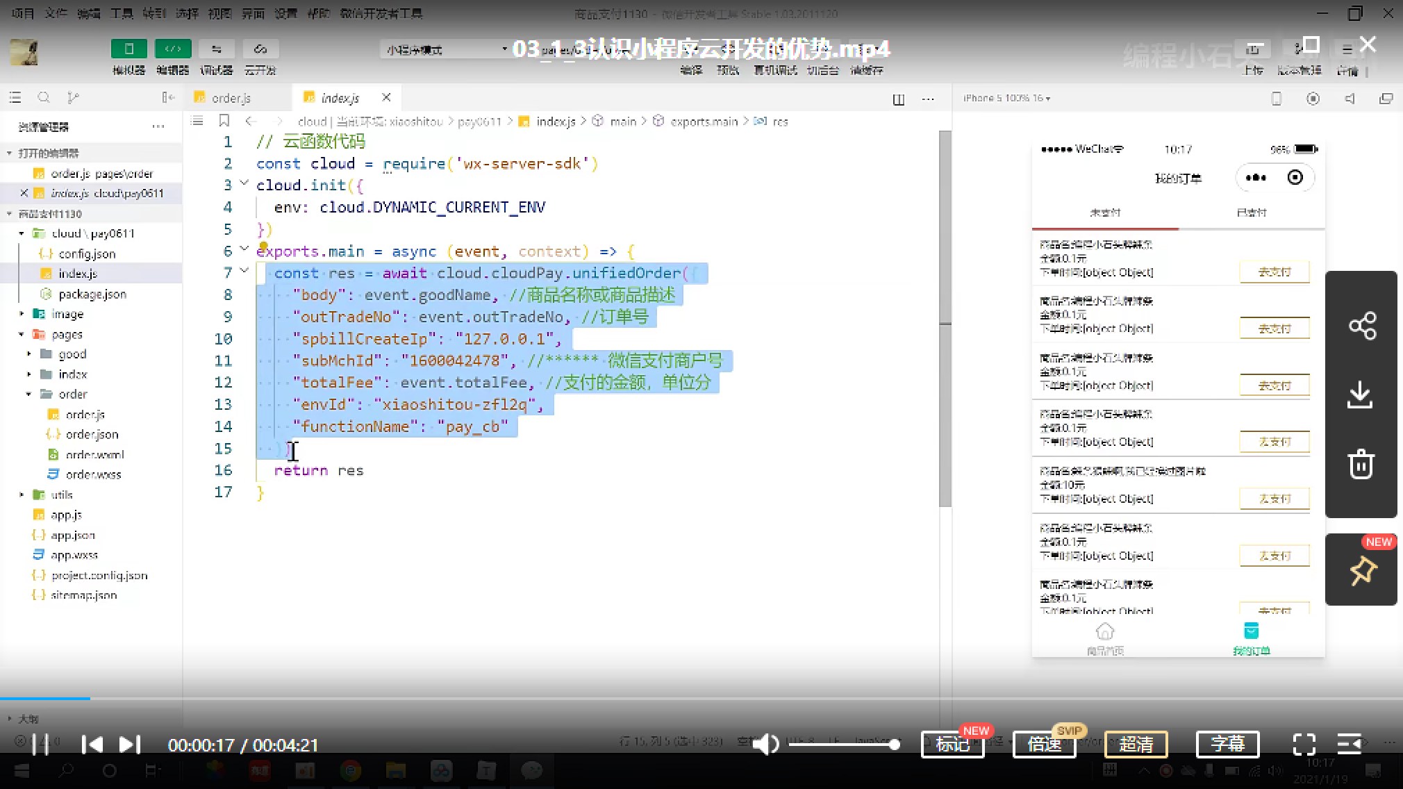
Task: Open the playlist icon in player bar
Action: (x=1349, y=745)
